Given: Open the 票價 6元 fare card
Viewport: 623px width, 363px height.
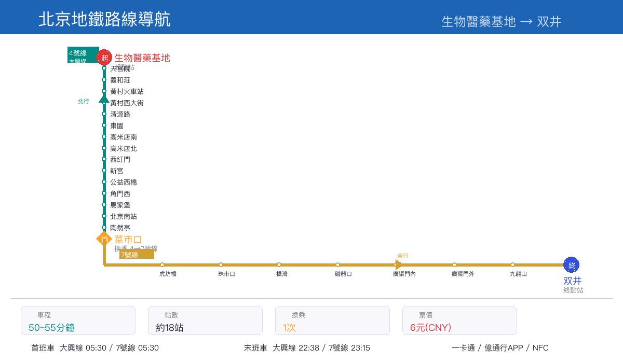Looking at the screenshot, I should tap(459, 320).
